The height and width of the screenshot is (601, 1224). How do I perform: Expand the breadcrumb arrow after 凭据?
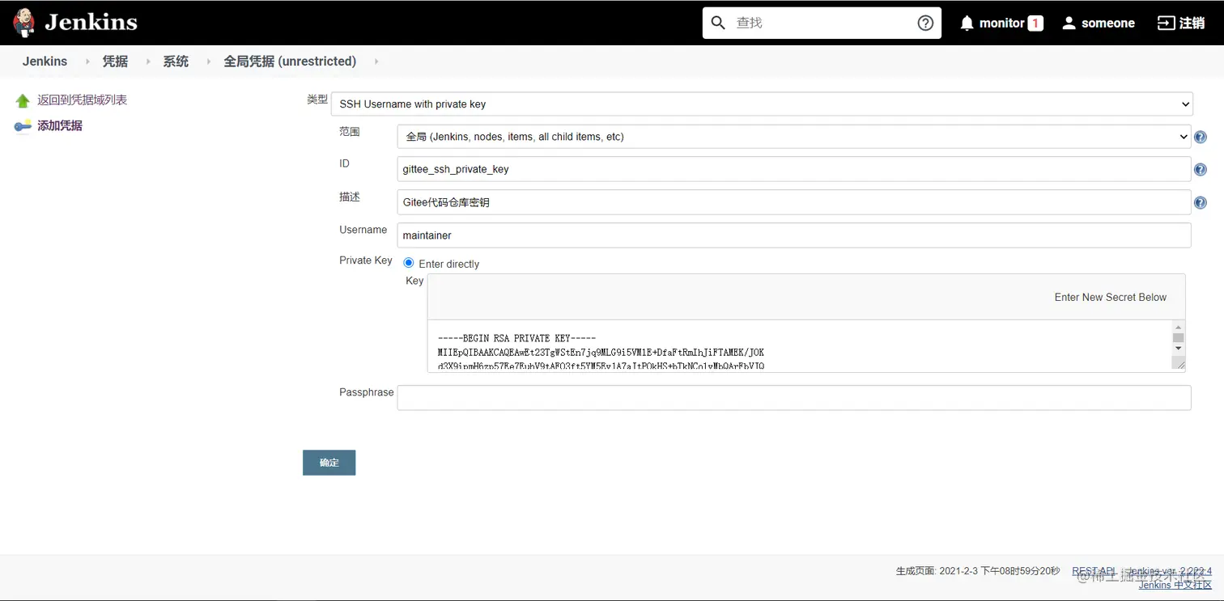[x=147, y=61]
